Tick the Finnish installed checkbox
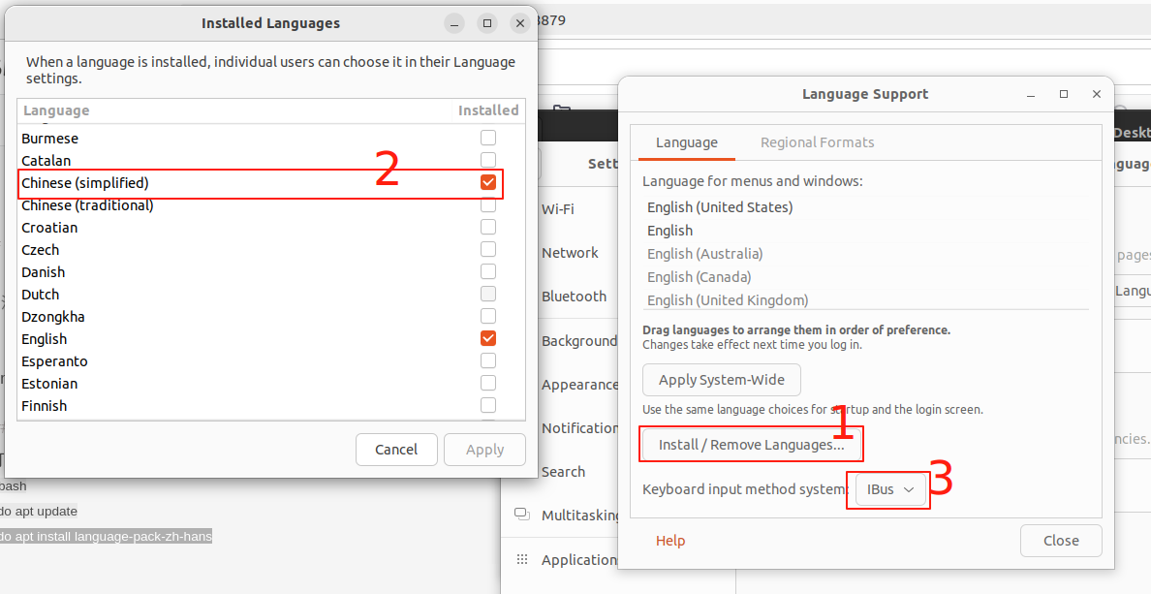This screenshot has height=594, width=1151. click(x=488, y=405)
